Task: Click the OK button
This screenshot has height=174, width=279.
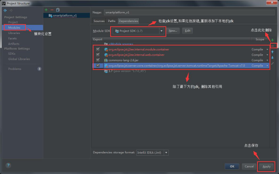Action: point(232,166)
